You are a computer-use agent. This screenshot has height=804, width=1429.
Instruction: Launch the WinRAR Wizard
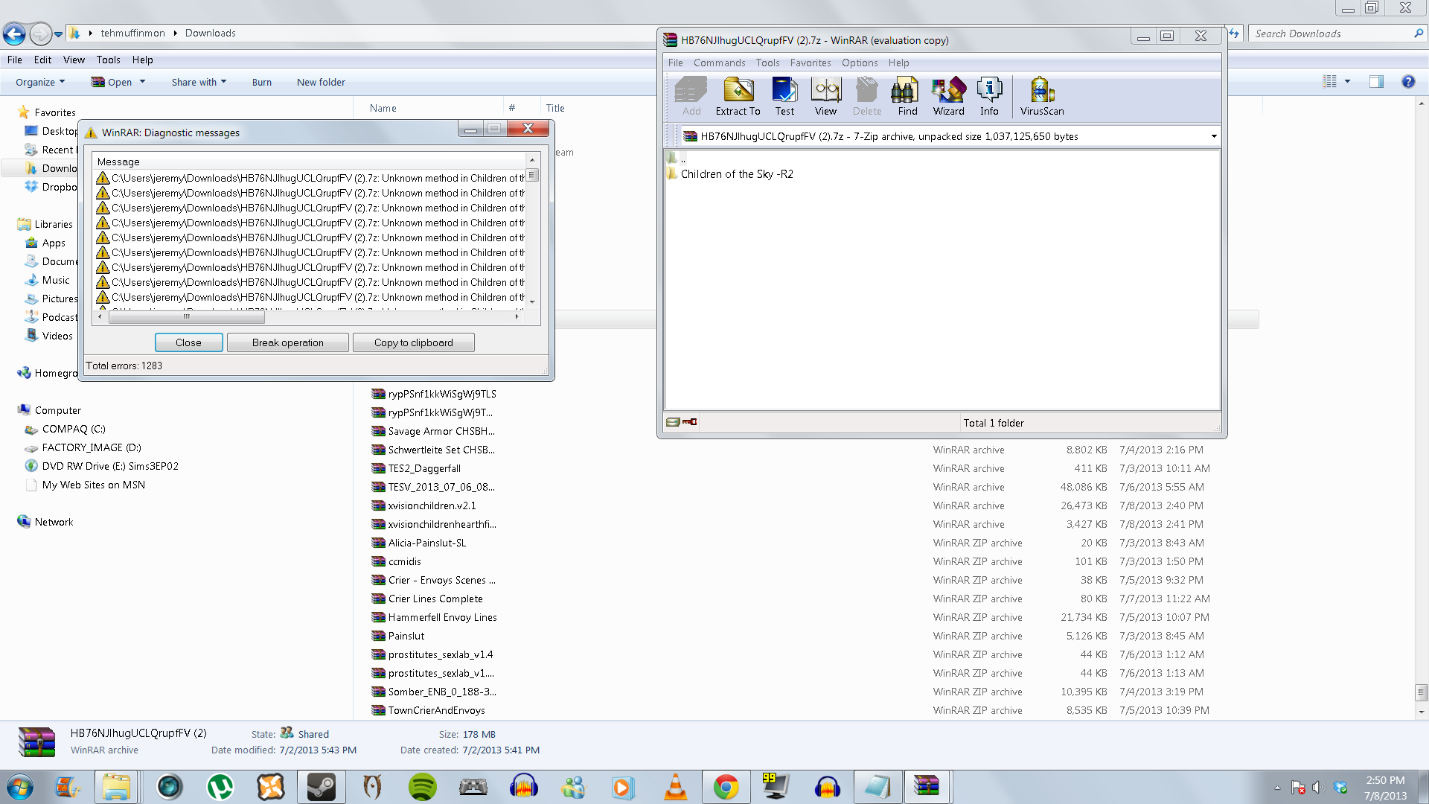coord(948,97)
